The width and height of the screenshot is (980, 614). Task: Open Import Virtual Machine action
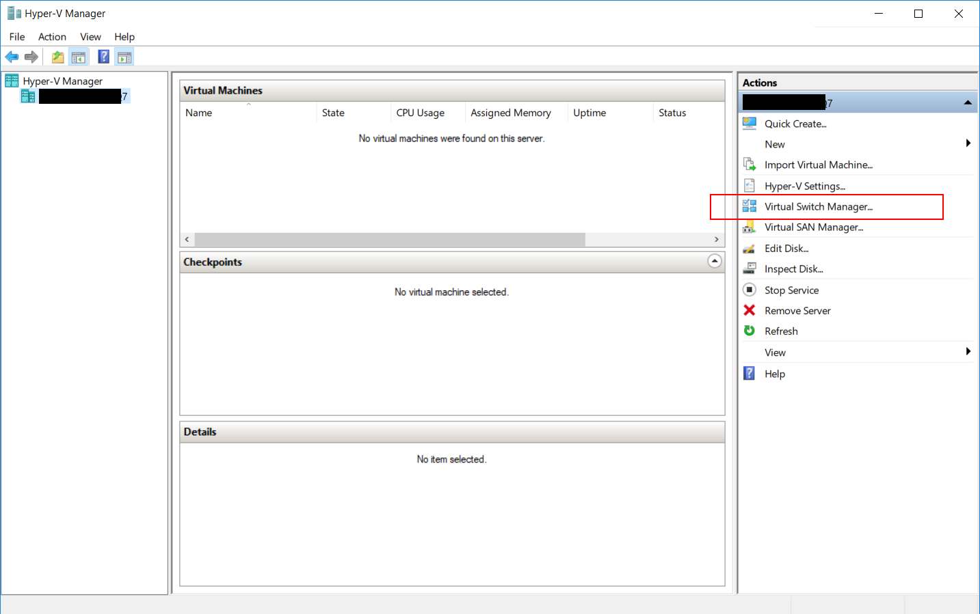tap(819, 165)
